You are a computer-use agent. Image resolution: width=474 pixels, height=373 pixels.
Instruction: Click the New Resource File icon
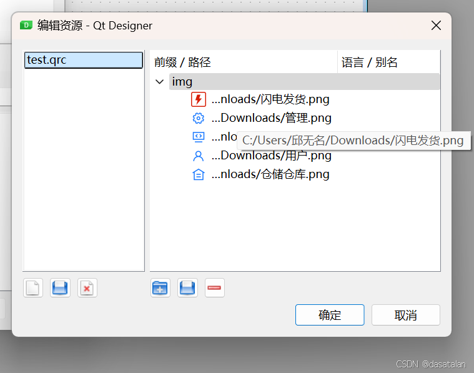click(x=33, y=287)
